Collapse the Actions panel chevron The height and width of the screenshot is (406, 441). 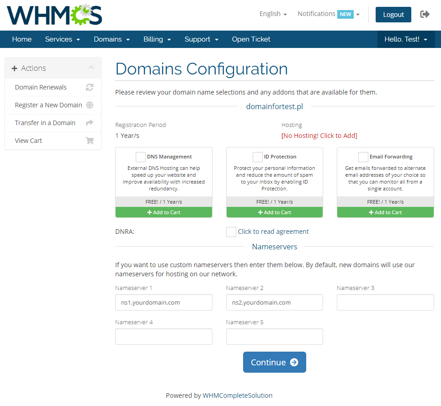tap(91, 68)
